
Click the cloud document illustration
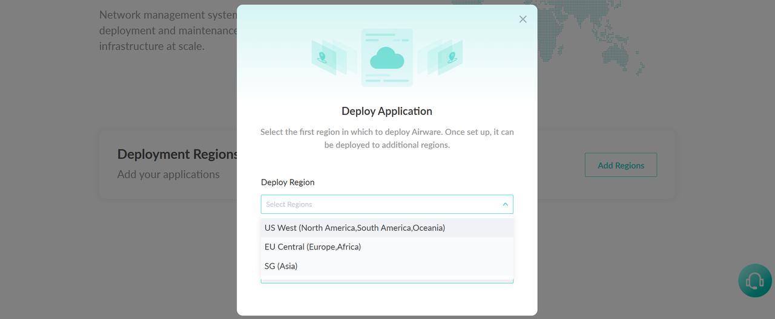(387, 57)
